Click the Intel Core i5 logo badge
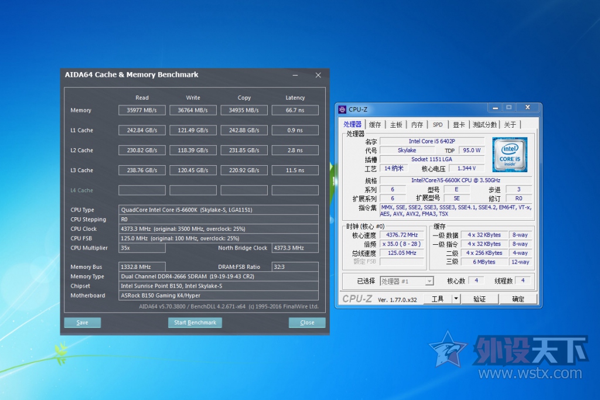Image resolution: width=600 pixels, height=400 pixels. point(510,155)
